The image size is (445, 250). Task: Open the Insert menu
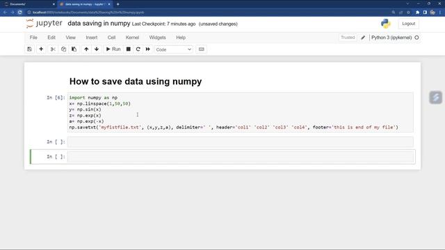coord(91,37)
